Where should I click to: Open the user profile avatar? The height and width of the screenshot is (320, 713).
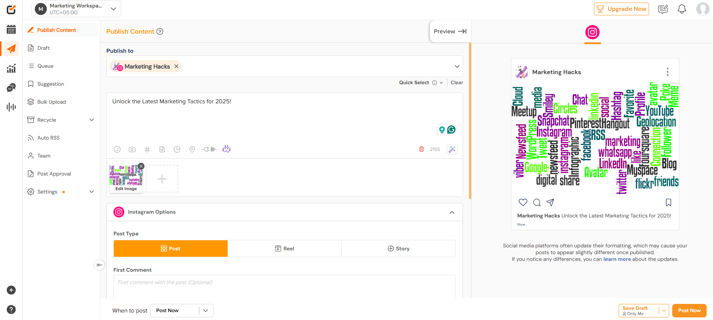pyautogui.click(x=703, y=9)
